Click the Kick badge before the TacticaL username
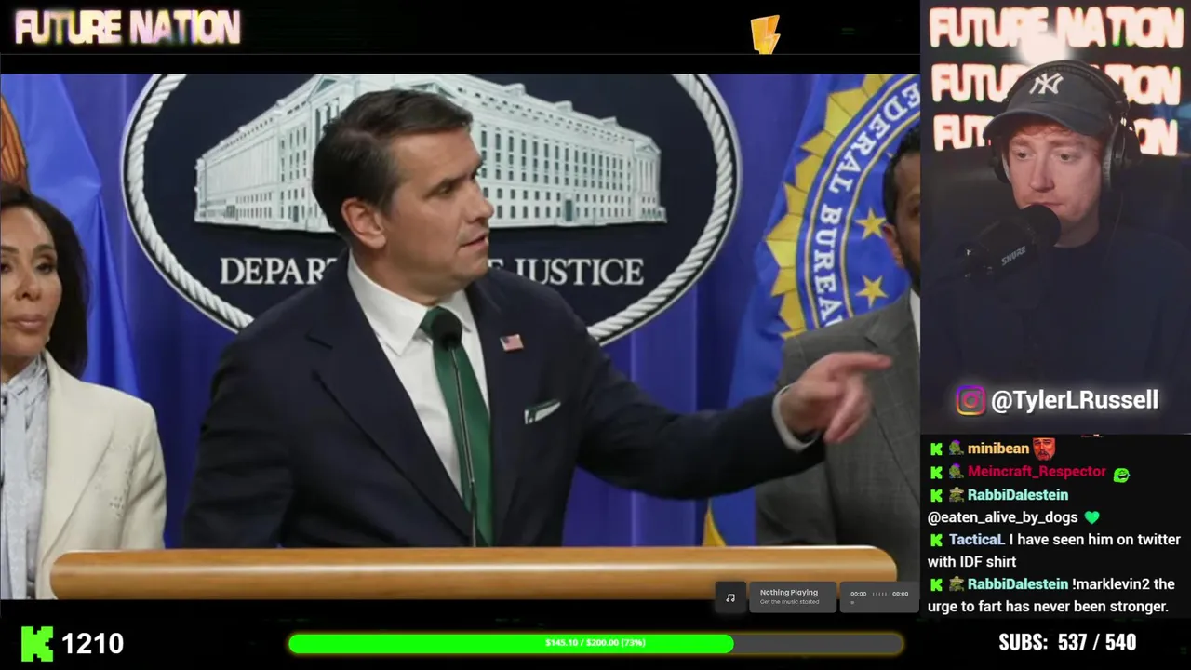Screen dimensions: 1191x670 (936, 540)
